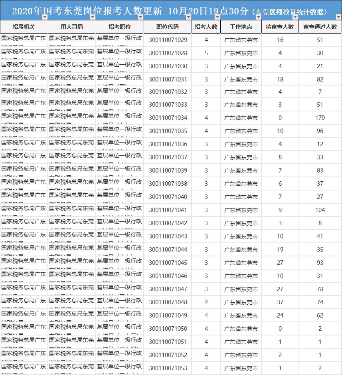The width and height of the screenshot is (342, 375).
Task: Click 广东省东莞市 in row 300110071053
Action: point(241,368)
